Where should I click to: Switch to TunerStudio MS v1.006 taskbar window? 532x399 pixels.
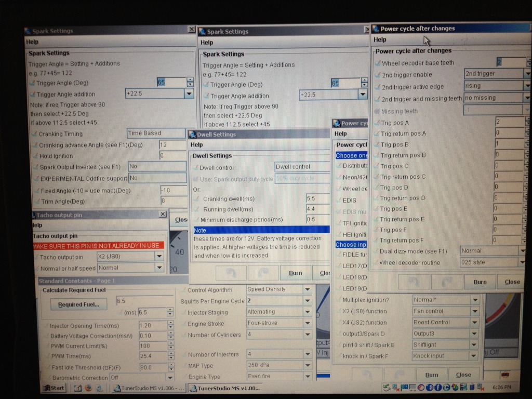(x=149, y=388)
